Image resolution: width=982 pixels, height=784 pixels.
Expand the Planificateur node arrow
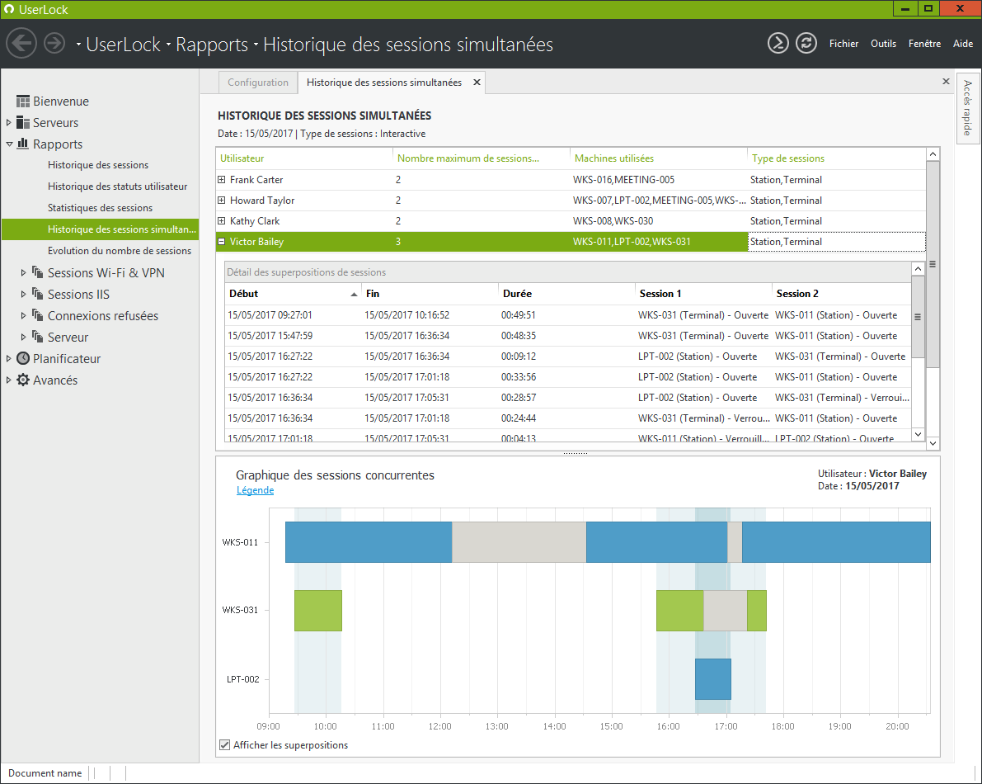click(x=9, y=358)
